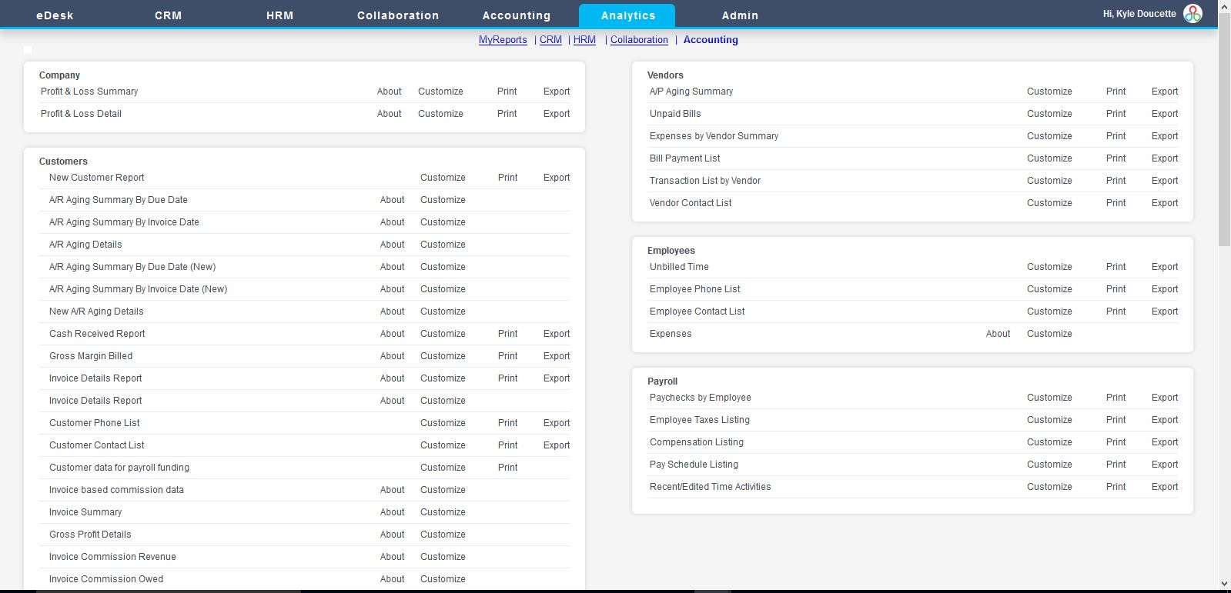Print the Cash Received Report

point(507,334)
